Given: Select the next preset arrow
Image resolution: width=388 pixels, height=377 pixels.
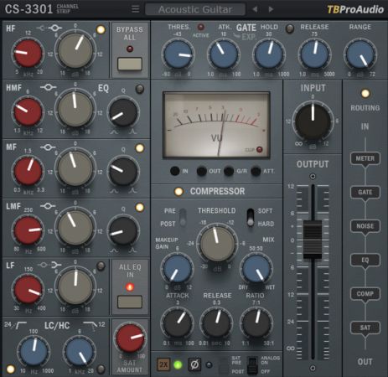Looking at the screenshot, I should coord(271,9).
